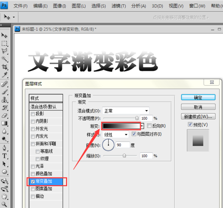Enable the 内发光 inner glow checkbox

pos(33,137)
